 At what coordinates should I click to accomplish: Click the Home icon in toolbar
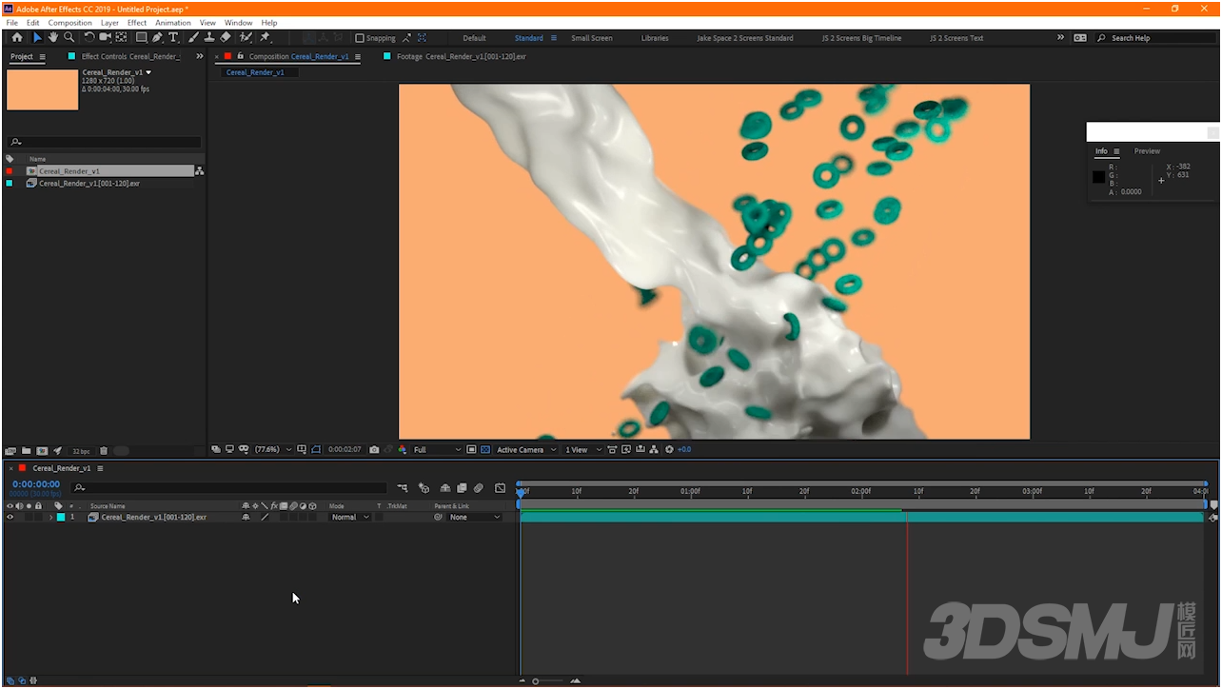coord(17,38)
